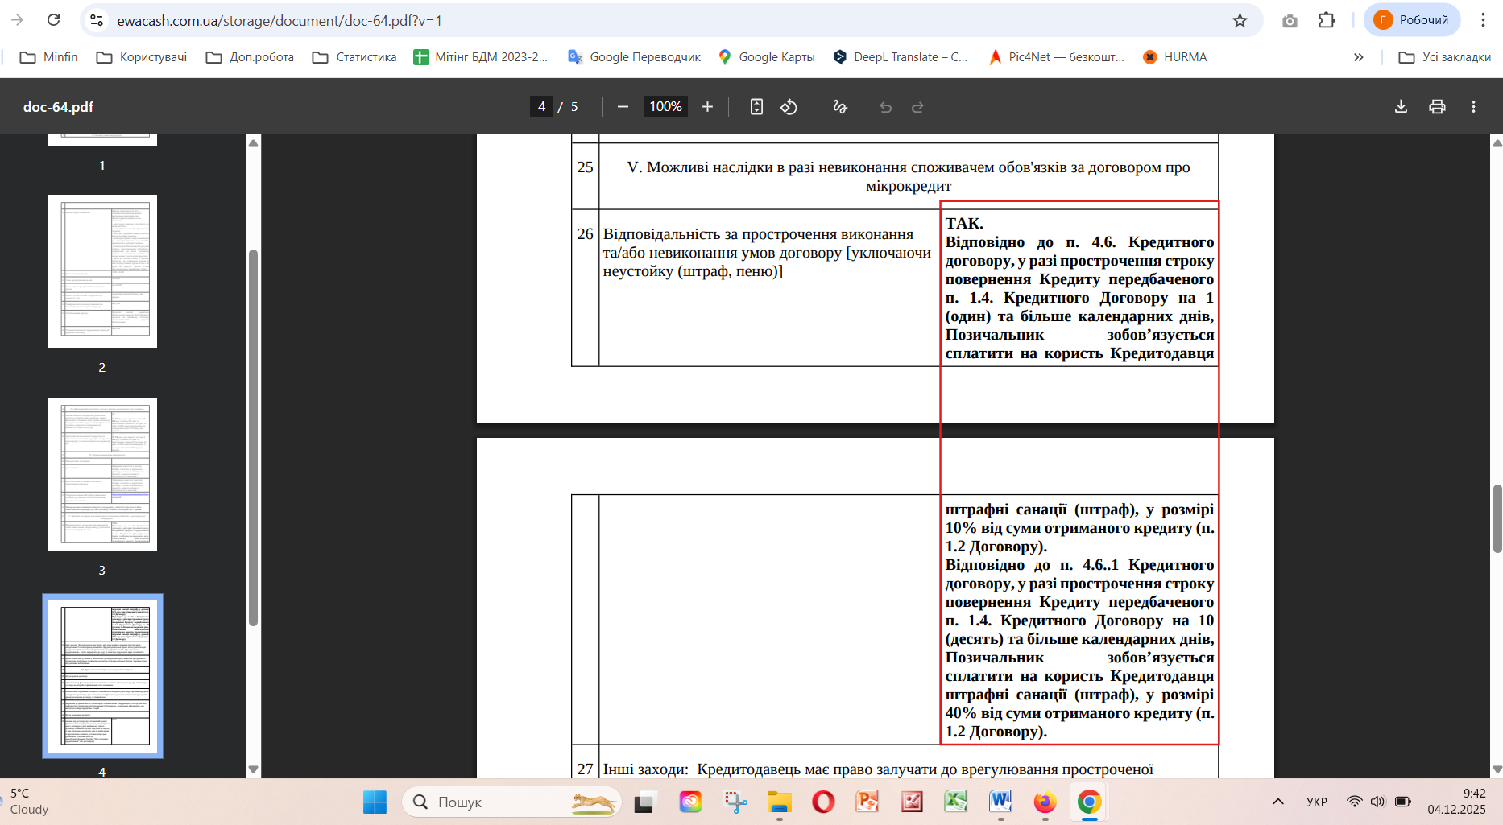This screenshot has width=1503, height=825.
Task: Open the Extensions puzzle menu
Action: [1327, 20]
